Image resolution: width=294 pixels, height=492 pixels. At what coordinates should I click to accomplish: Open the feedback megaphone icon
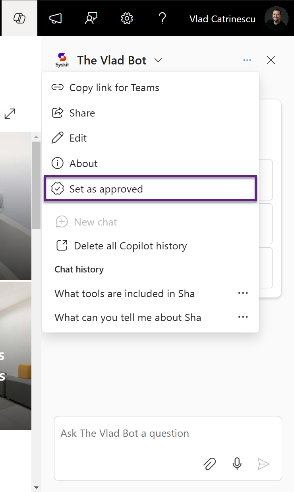coord(56,18)
